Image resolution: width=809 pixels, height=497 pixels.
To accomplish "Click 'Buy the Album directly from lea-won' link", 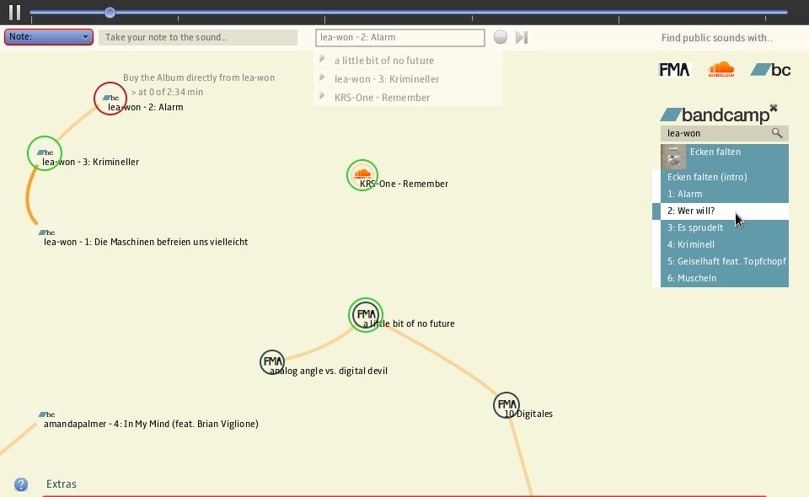I will 199,77.
